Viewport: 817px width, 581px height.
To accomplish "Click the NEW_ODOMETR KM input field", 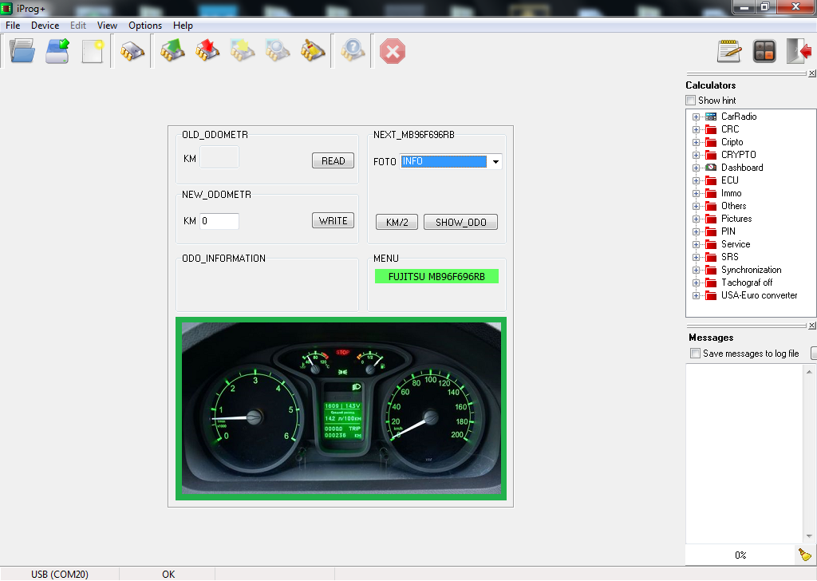I will pos(219,221).
